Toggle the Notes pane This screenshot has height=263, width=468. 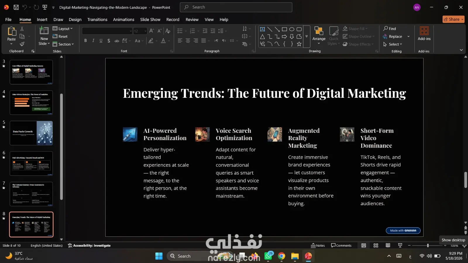pos(318,245)
